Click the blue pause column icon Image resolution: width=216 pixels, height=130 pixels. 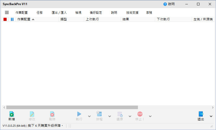click(12, 19)
